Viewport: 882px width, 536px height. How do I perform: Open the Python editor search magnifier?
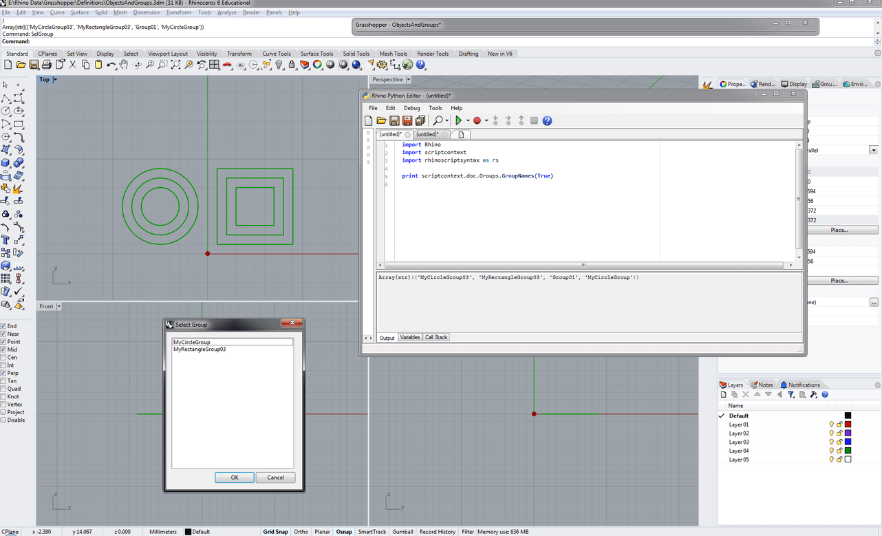pyautogui.click(x=438, y=120)
